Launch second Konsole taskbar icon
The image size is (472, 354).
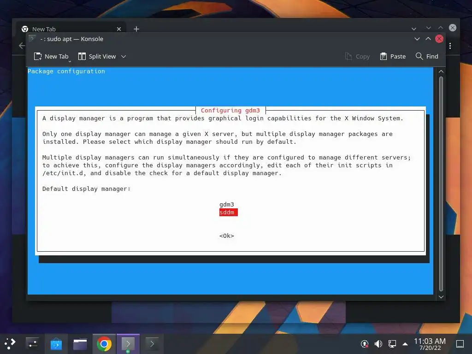click(152, 344)
